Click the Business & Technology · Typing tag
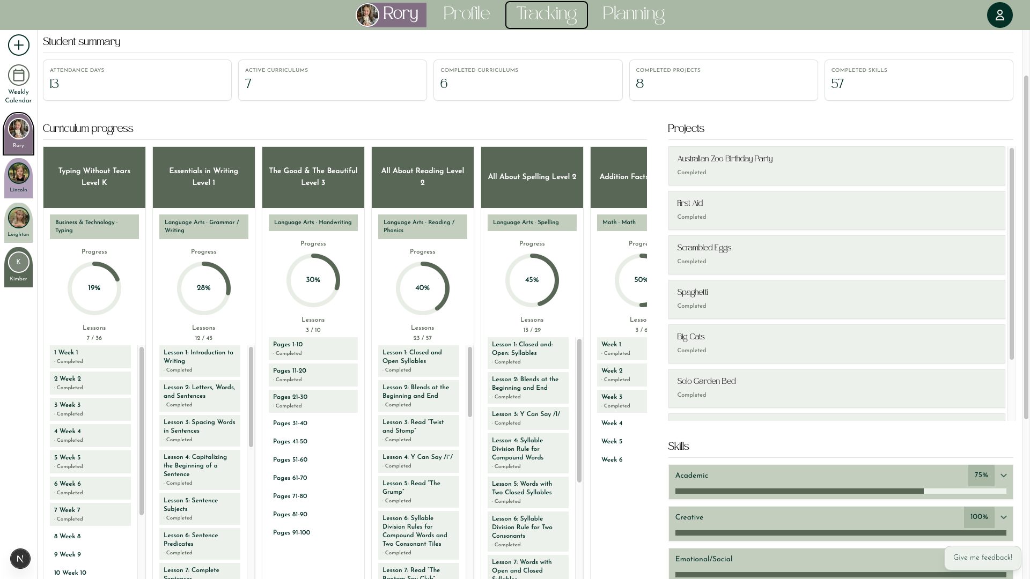This screenshot has width=1030, height=579. [94, 227]
